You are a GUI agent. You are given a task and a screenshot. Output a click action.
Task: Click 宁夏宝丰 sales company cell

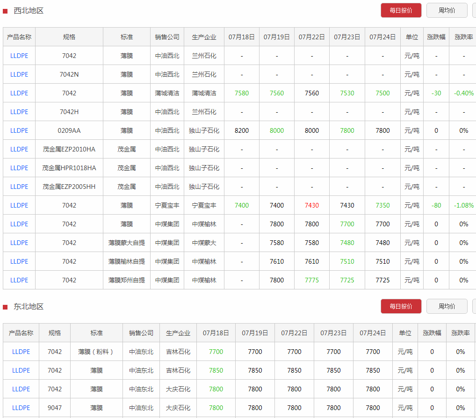pos(167,206)
